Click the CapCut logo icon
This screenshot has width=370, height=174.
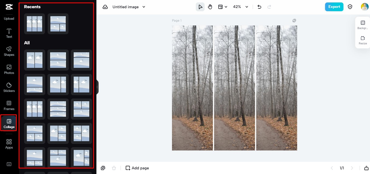click(9, 7)
